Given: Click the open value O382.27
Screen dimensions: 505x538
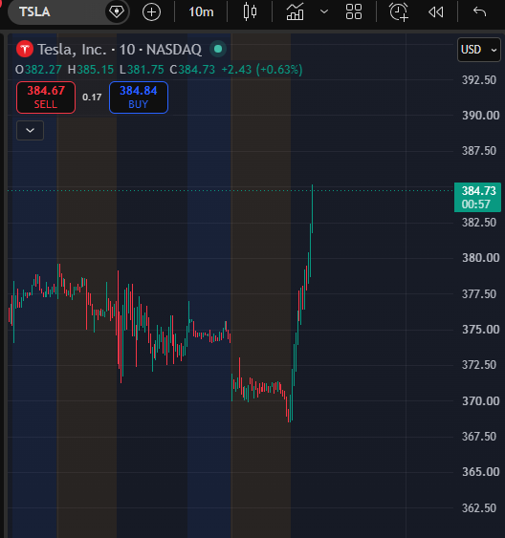Looking at the screenshot, I should (x=38, y=70).
